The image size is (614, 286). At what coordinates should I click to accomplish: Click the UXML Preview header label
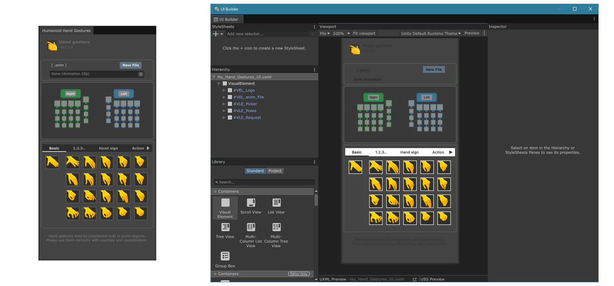333,279
